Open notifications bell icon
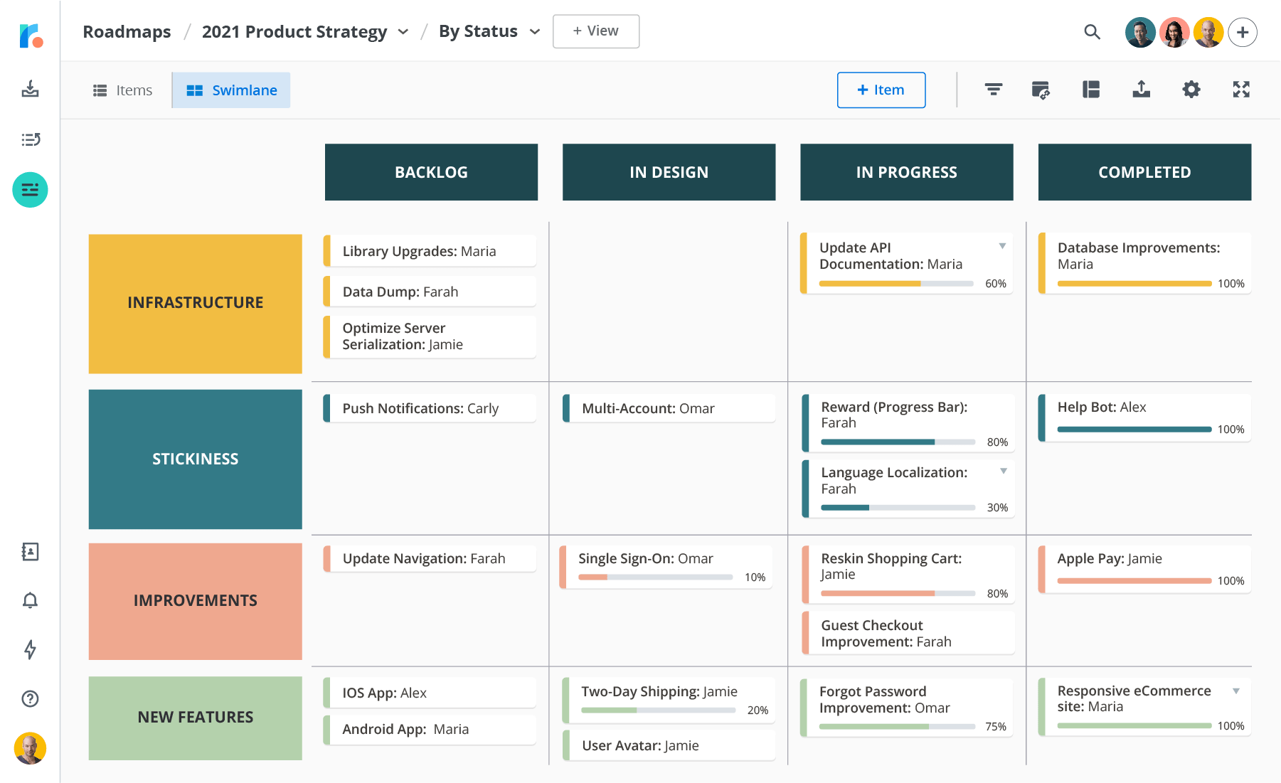The width and height of the screenshot is (1281, 783). coord(30,600)
